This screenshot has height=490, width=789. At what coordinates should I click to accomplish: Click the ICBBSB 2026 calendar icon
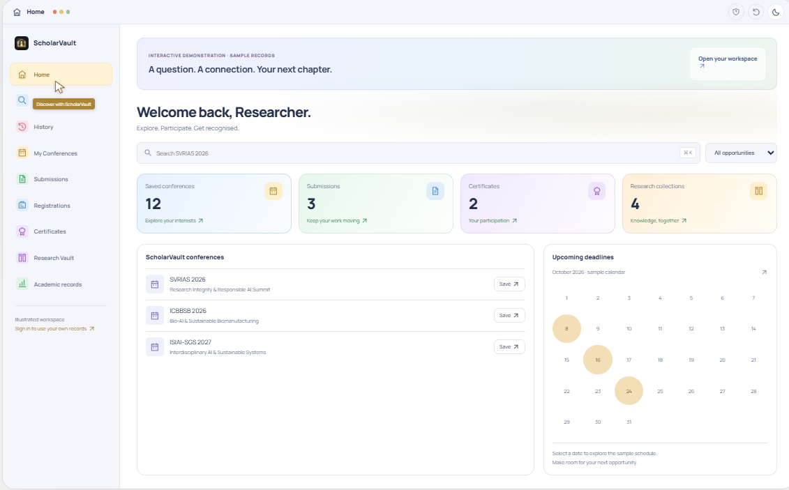coord(154,316)
